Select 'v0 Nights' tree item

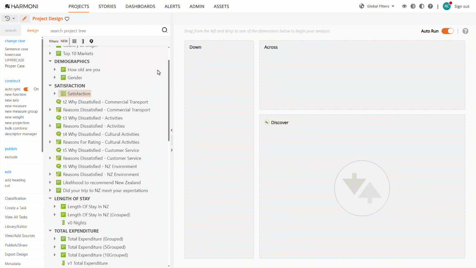point(77,223)
